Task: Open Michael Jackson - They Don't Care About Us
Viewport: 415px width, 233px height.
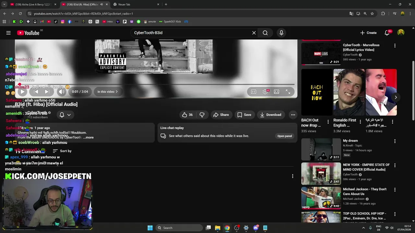Action: [365, 191]
